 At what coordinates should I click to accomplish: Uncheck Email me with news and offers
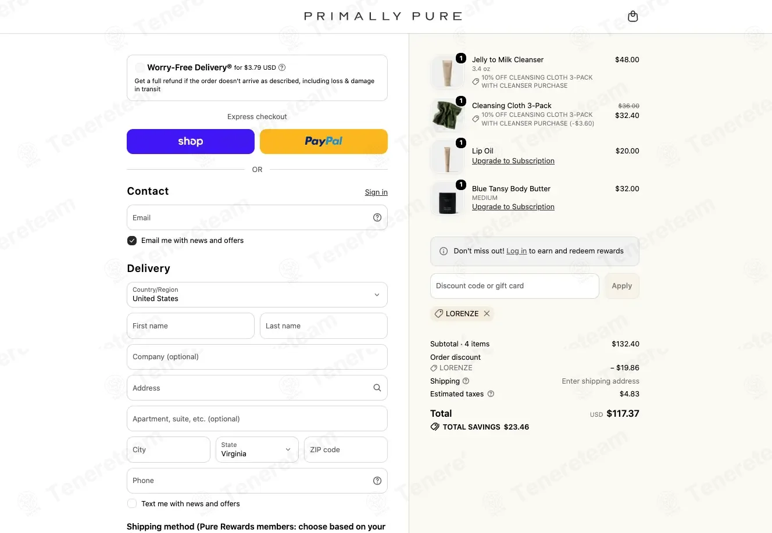click(132, 241)
